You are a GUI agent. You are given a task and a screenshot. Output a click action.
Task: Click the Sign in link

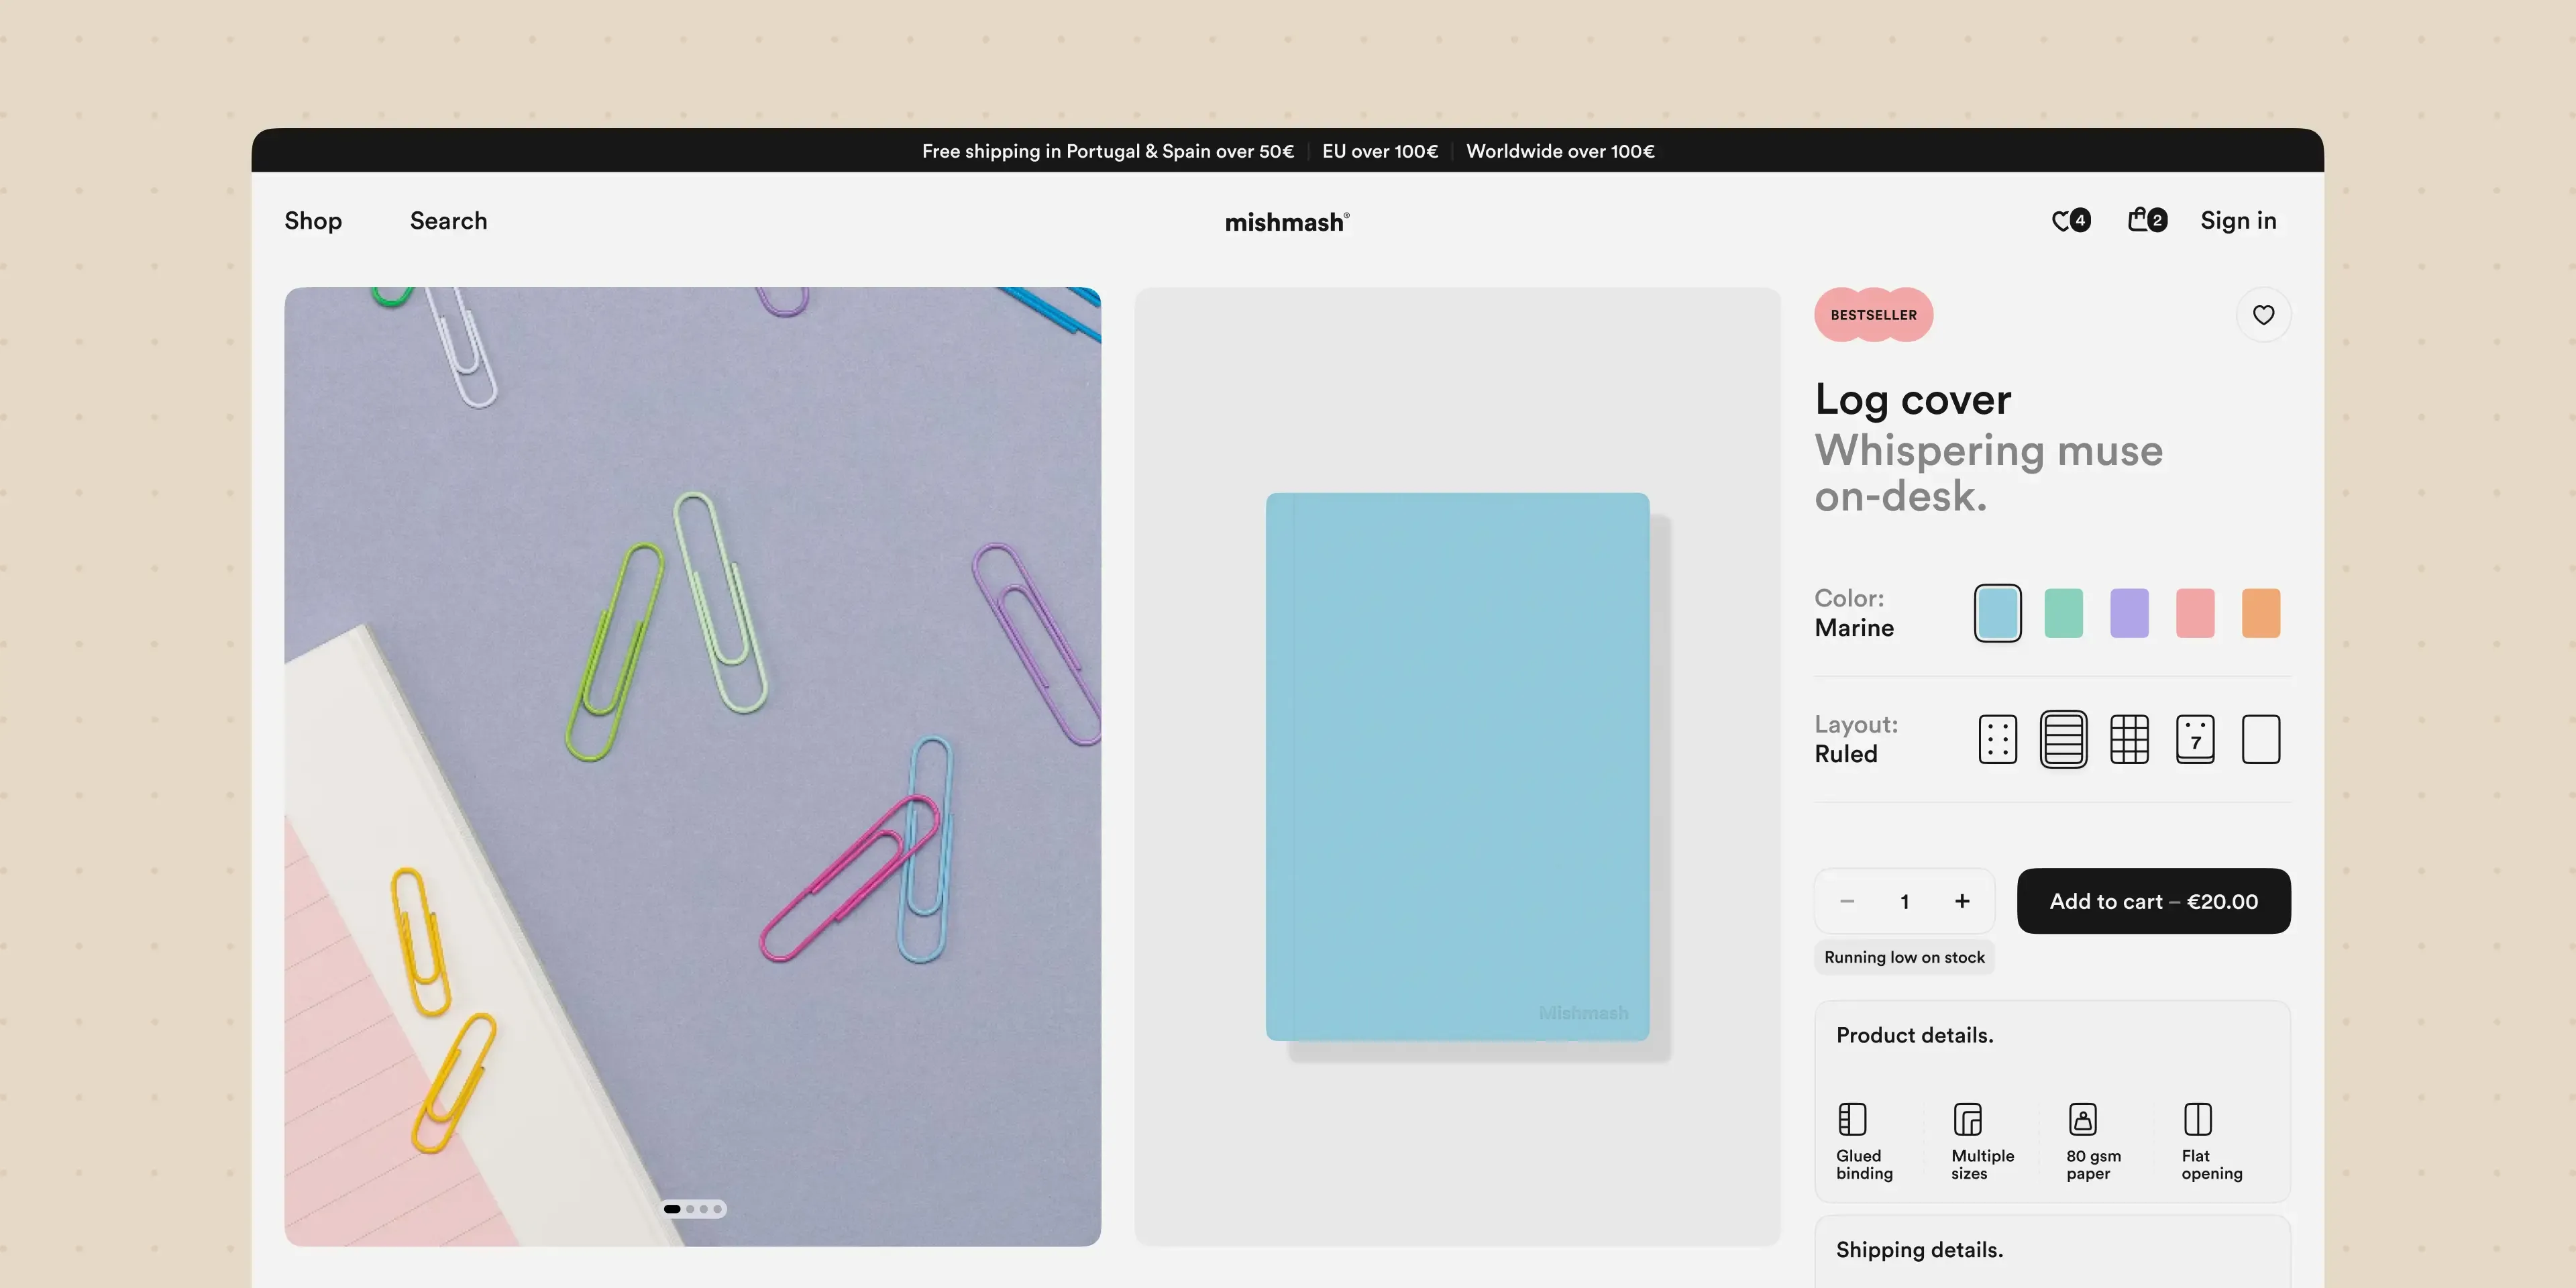point(2238,221)
